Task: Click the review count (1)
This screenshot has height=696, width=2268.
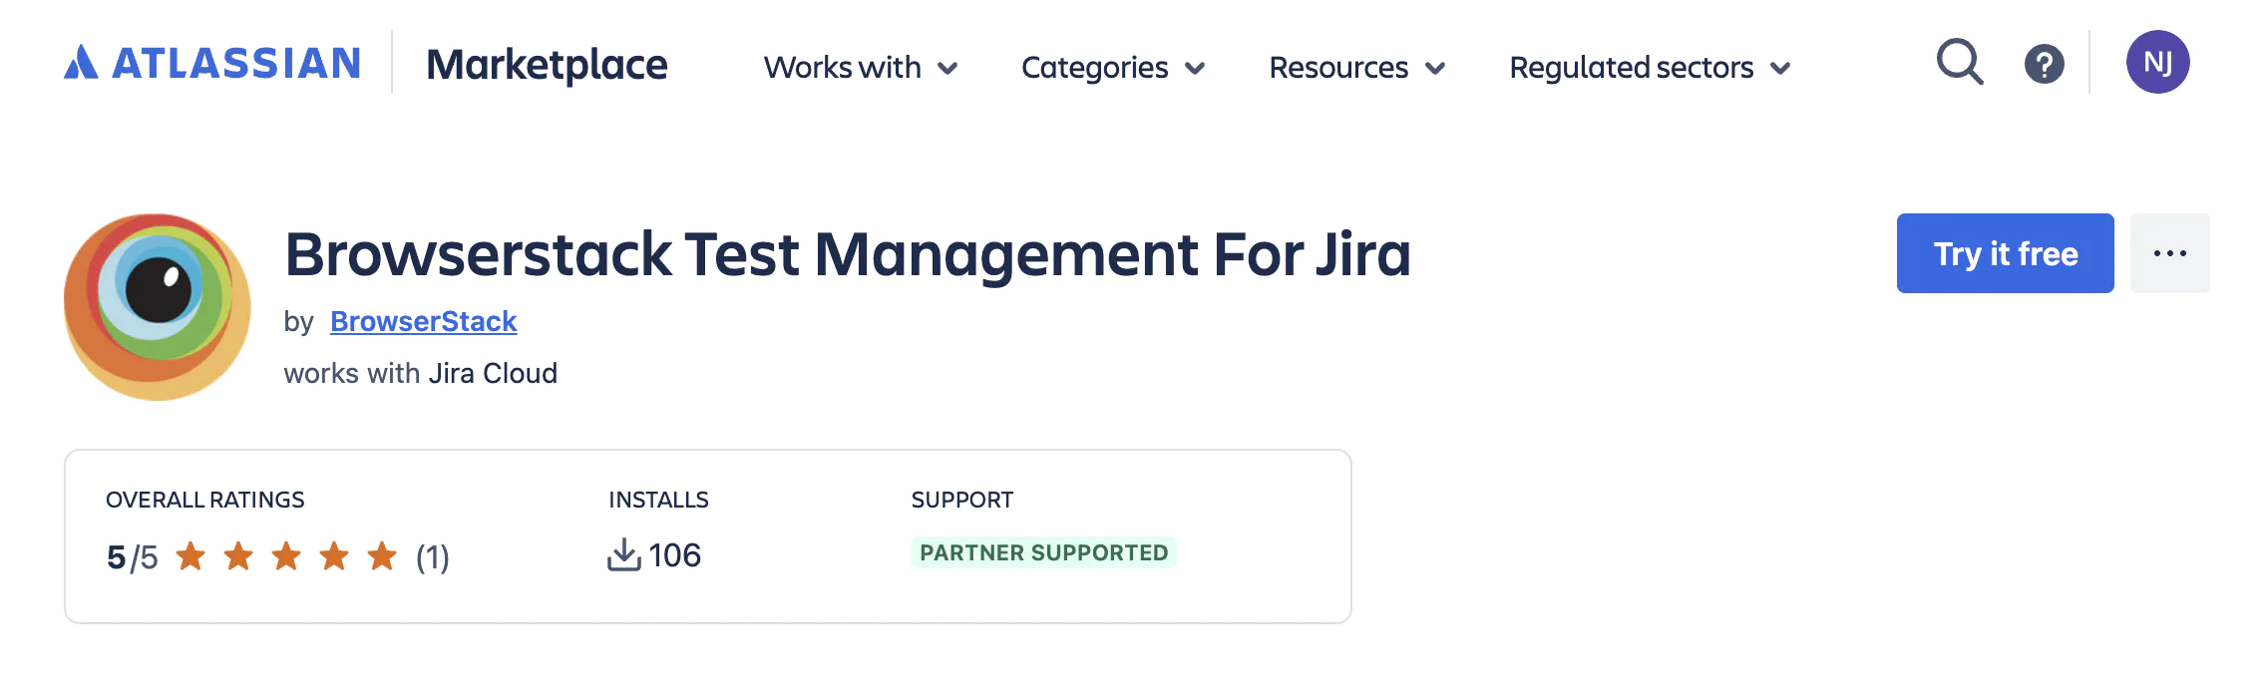Action: (x=433, y=556)
